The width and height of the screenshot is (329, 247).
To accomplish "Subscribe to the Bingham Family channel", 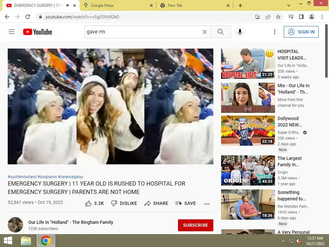I will point(196,225).
